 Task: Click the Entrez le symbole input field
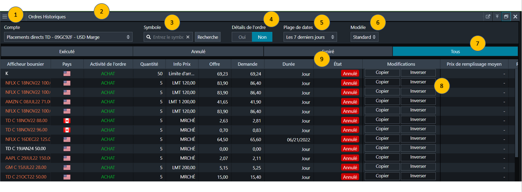(x=168, y=37)
